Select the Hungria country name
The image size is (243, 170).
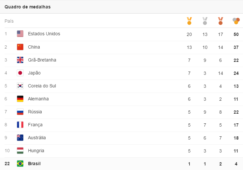(36, 151)
